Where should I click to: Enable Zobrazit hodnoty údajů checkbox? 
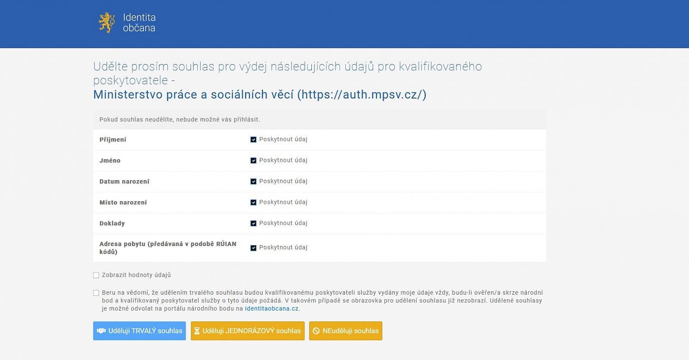point(96,275)
